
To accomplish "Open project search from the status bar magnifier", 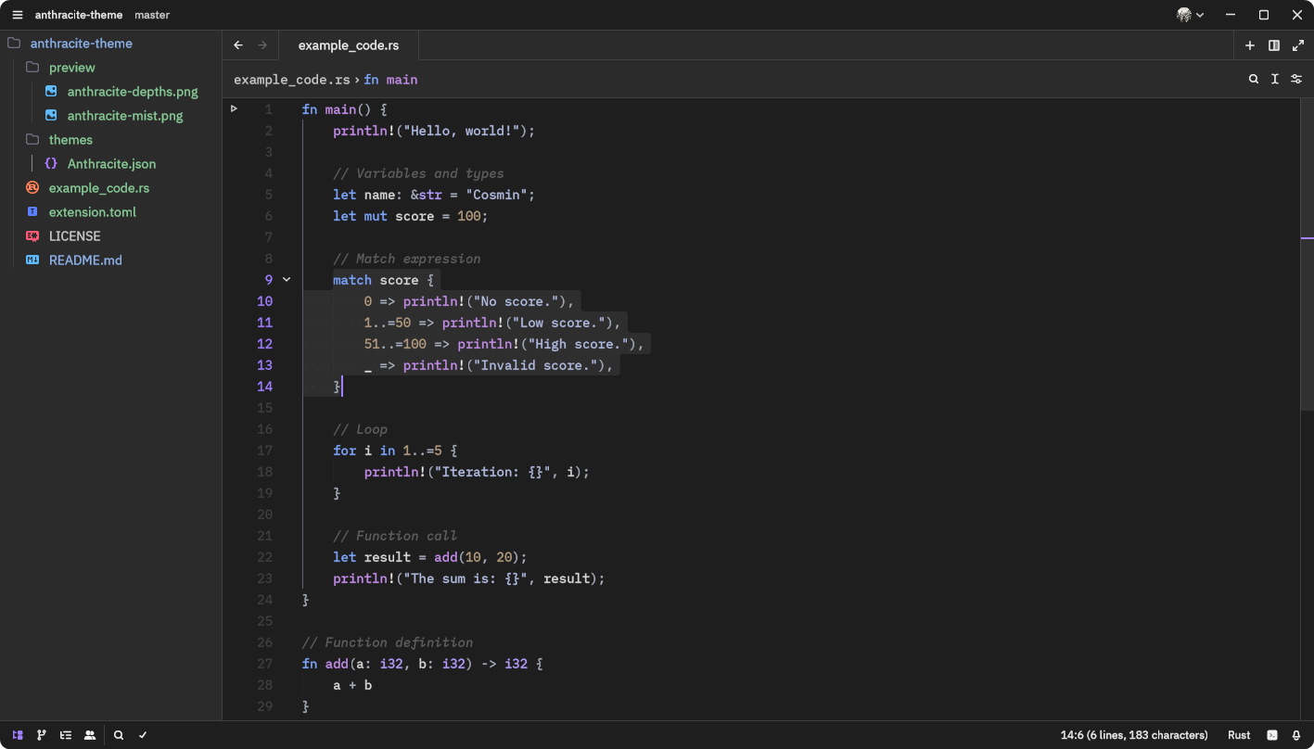I will [x=119, y=735].
